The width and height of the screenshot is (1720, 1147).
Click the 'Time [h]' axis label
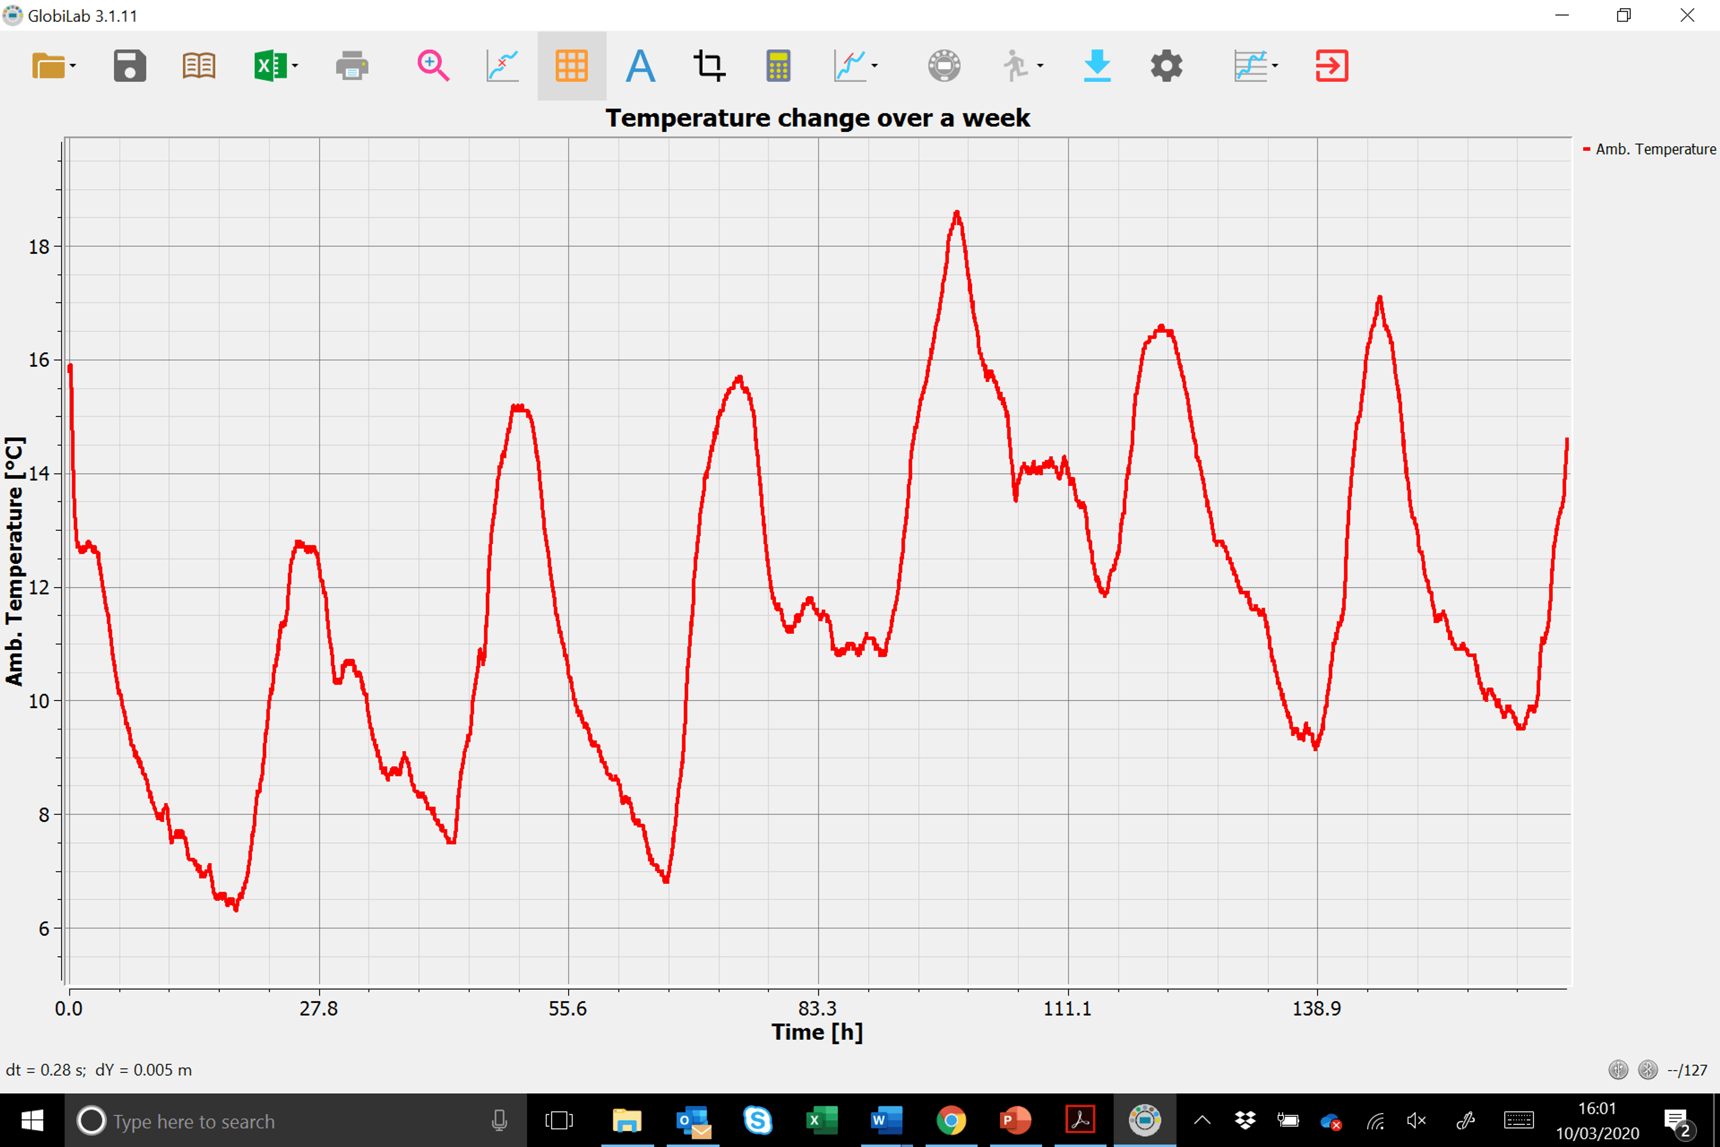click(817, 1032)
